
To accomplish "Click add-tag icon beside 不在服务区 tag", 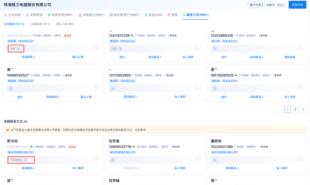I will pos(26,160).
